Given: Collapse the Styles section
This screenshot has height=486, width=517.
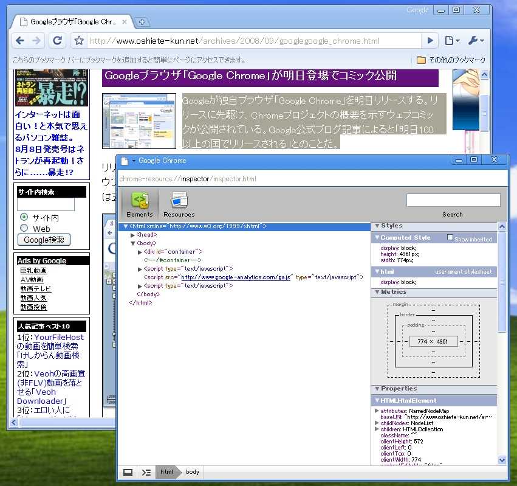Looking at the screenshot, I should coord(377,226).
